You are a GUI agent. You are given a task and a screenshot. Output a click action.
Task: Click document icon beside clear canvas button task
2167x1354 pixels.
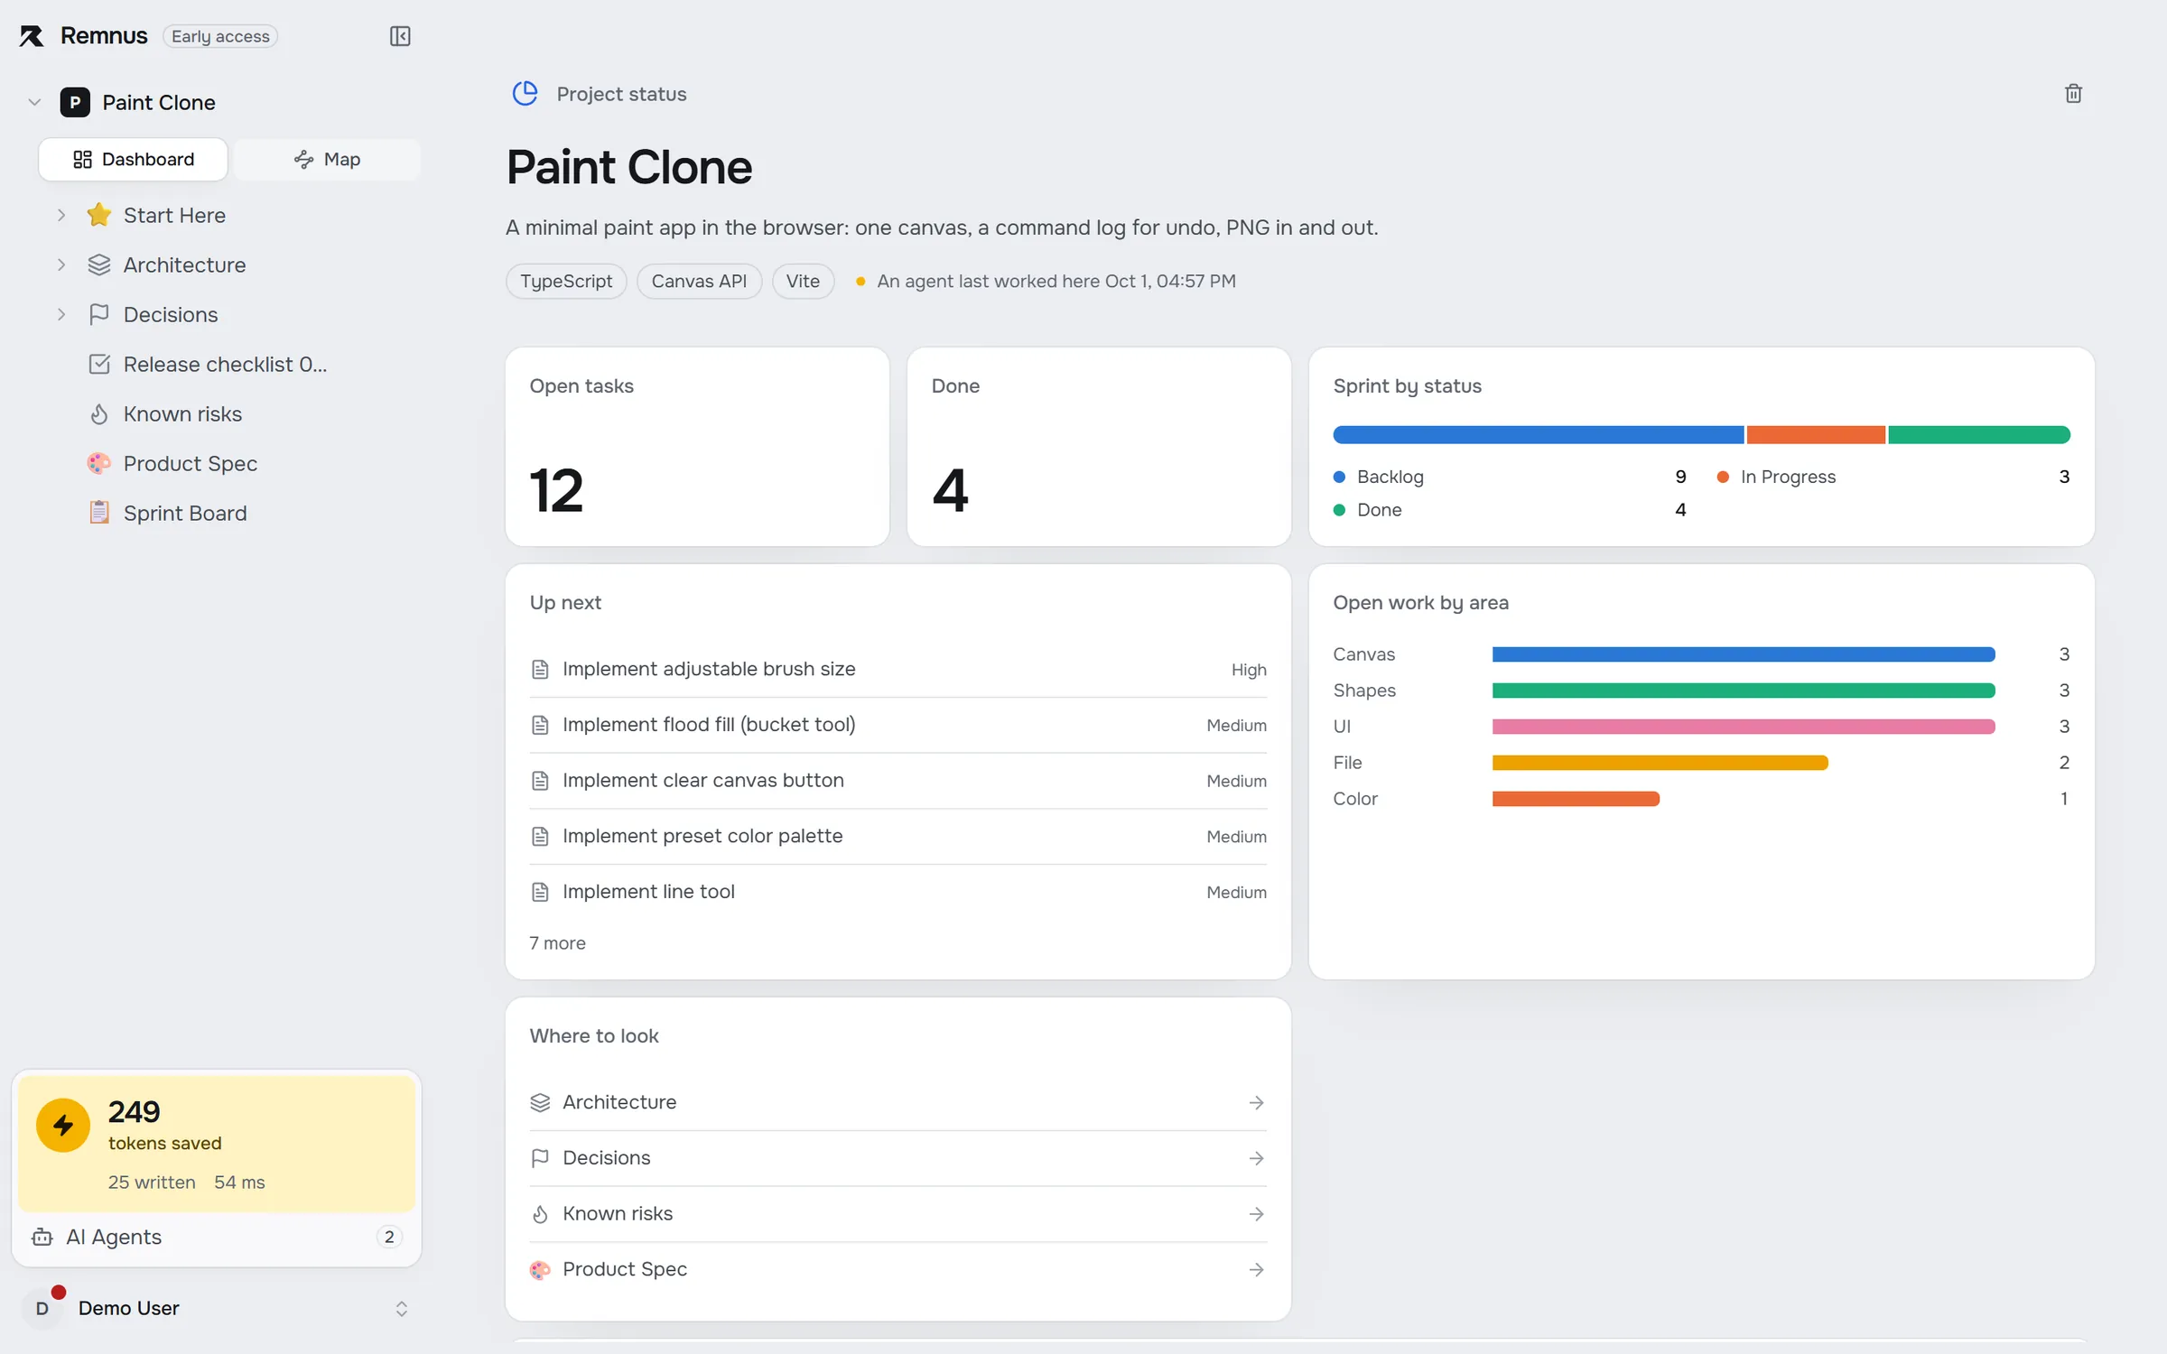coord(540,781)
